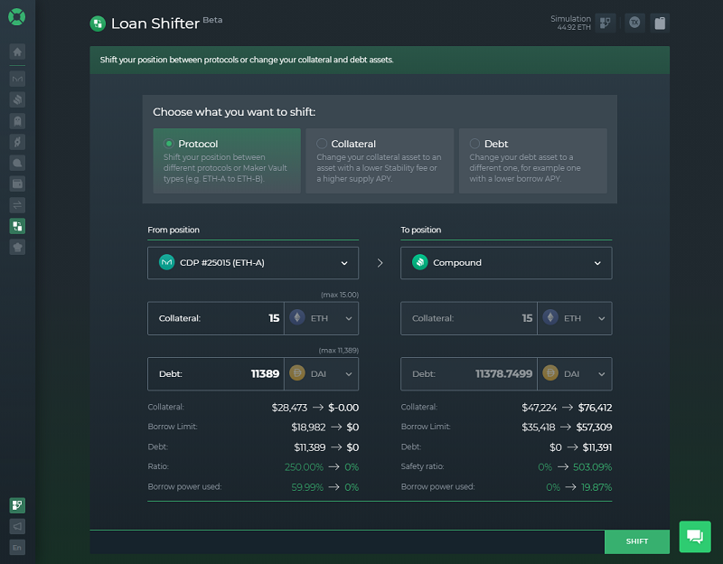The width and height of the screenshot is (723, 564).
Task: Focus the From Debt amount field
Action: tap(216, 374)
